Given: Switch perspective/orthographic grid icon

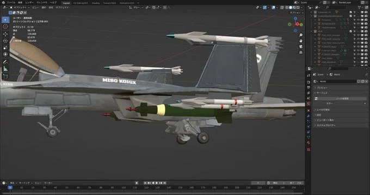Looking at the screenshot, I should tap(300, 52).
